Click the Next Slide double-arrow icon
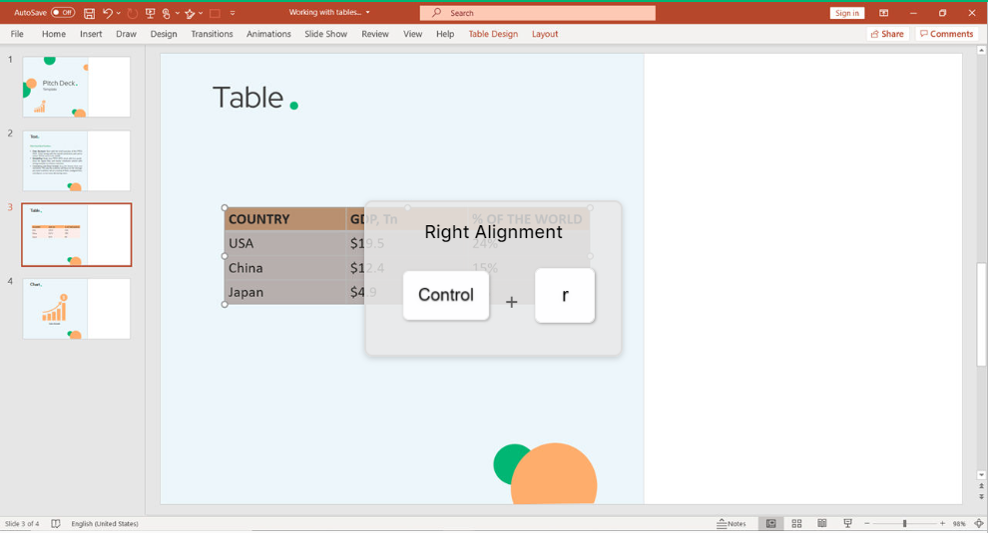988x533 pixels. coord(981,497)
